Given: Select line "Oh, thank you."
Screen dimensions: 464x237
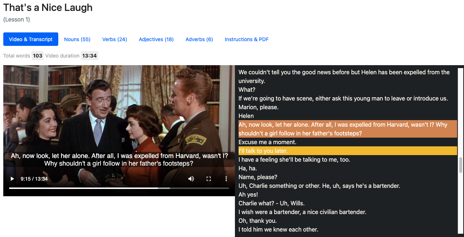Looking at the screenshot, I should click(x=348, y=221).
